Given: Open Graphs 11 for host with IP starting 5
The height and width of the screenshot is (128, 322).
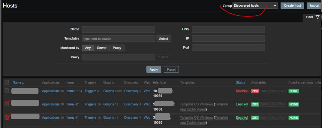Looking at the screenshot, I should [x=109, y=104].
